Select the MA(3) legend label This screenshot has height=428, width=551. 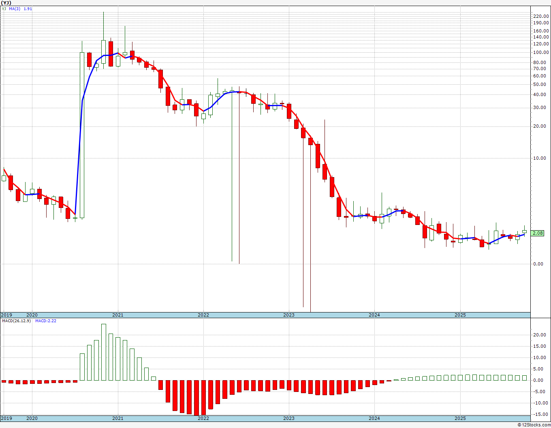15,9
